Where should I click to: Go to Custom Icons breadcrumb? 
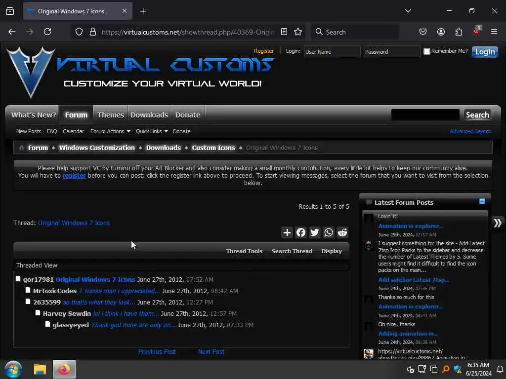click(x=213, y=148)
